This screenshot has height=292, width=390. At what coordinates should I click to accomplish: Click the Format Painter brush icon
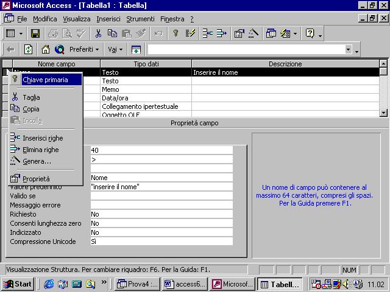[x=141, y=33]
